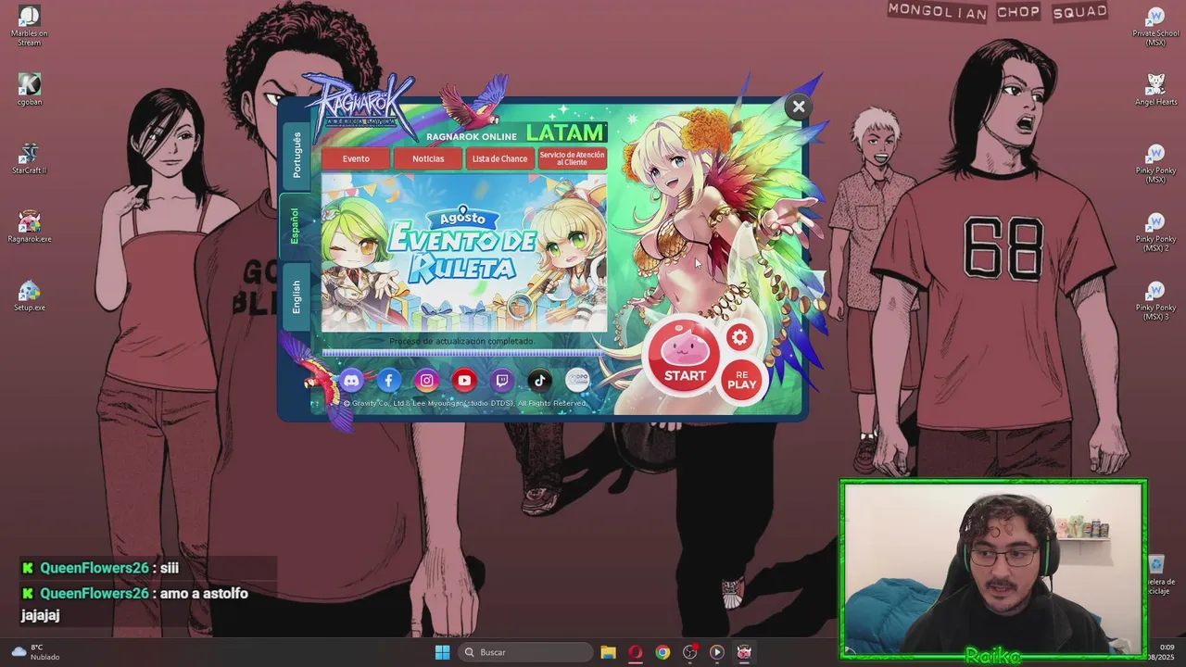
Task: Click the update progress bar
Action: tap(462, 352)
